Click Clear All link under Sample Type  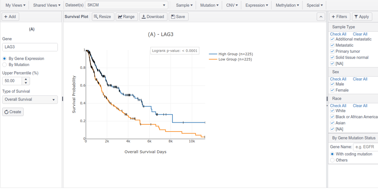point(360,34)
